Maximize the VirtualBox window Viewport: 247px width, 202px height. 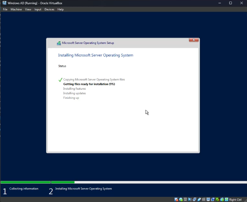tap(231, 3)
